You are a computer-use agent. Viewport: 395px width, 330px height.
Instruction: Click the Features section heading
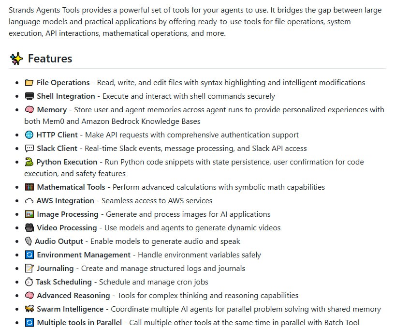coord(50,59)
